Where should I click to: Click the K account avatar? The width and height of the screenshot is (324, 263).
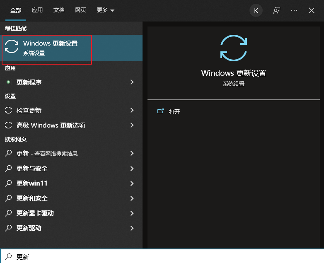coord(256,10)
